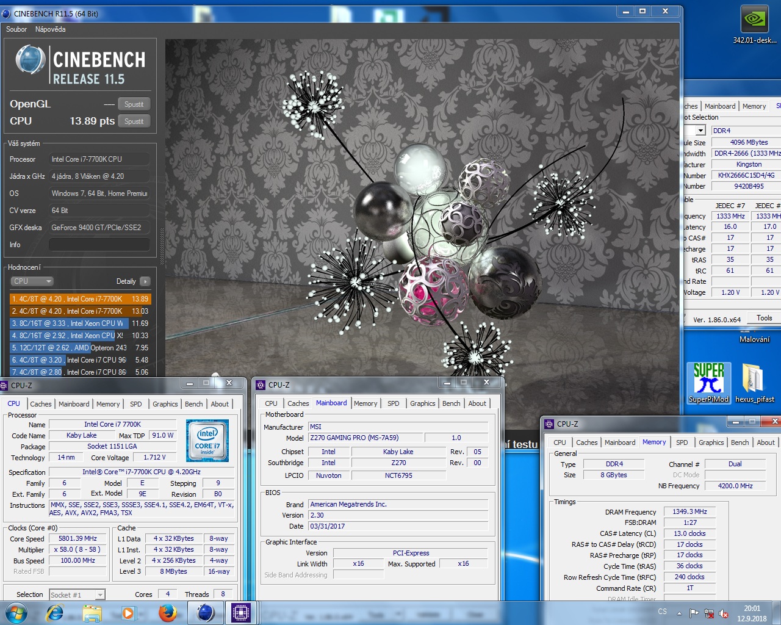
Task: Switch to Caches tab in middle CPU-Z window
Action: [x=298, y=403]
